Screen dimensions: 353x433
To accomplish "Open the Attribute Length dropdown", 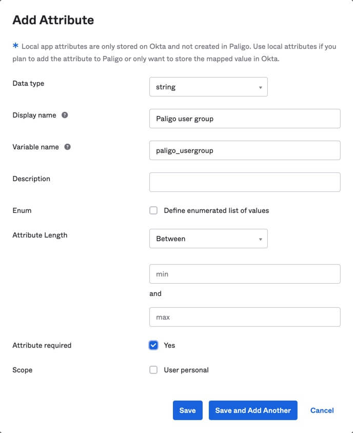I will click(208, 239).
